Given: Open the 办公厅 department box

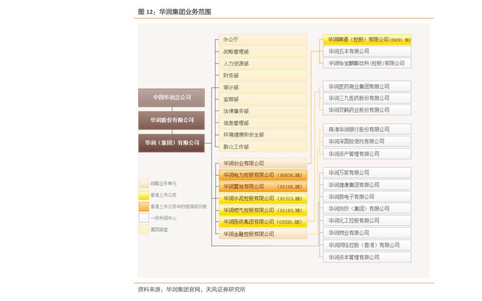Looking at the screenshot, I should (263, 40).
